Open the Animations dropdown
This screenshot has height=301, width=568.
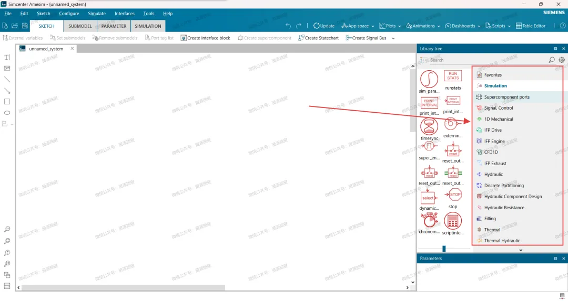[x=423, y=26]
